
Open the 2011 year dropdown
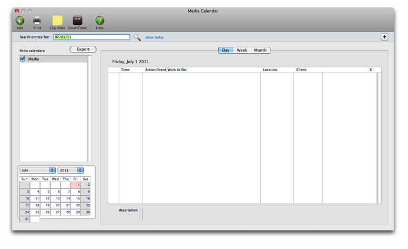point(70,170)
